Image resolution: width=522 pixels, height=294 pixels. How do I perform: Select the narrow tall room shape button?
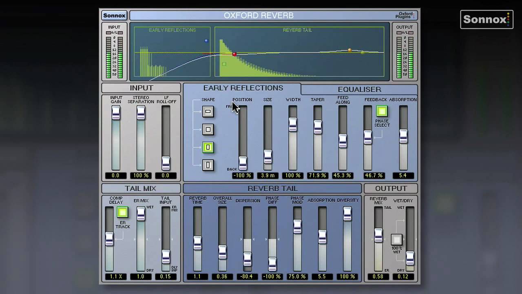[208, 165]
